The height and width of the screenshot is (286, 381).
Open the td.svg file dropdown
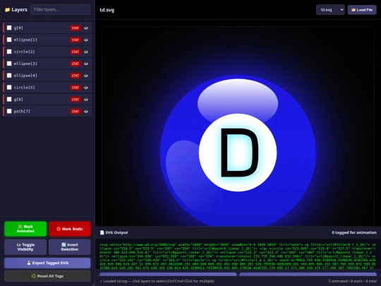click(330, 10)
